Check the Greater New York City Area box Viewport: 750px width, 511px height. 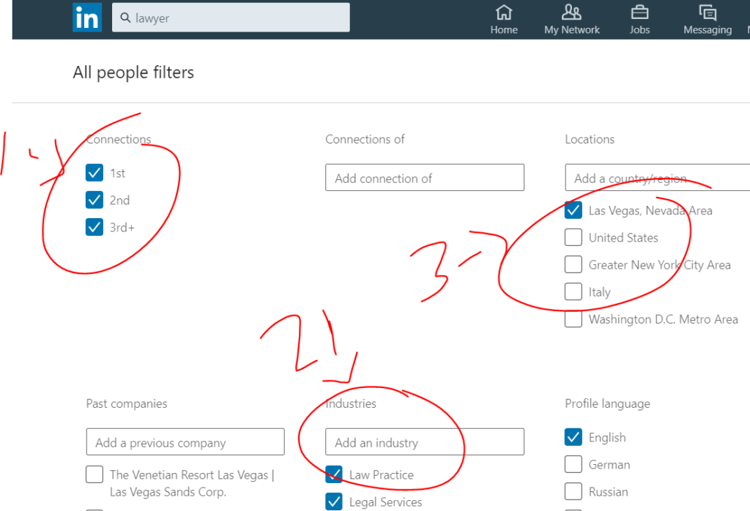(573, 265)
